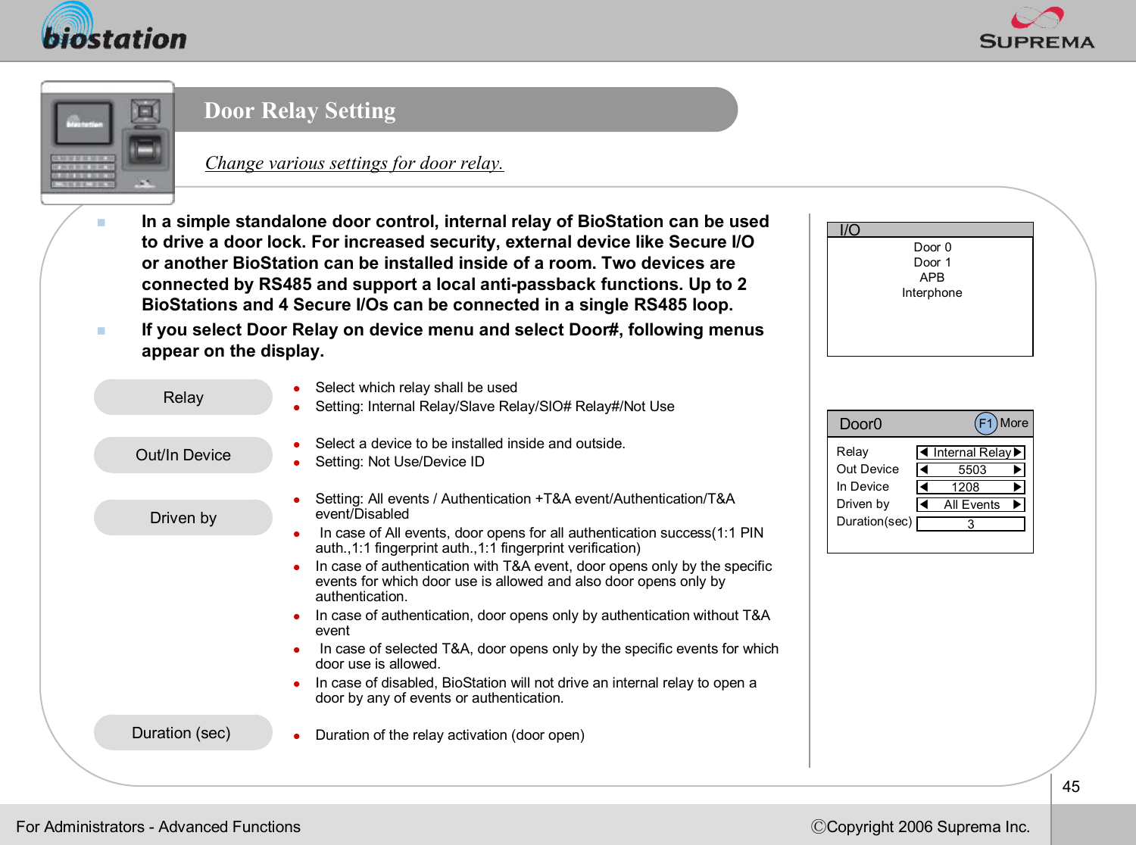This screenshot has height=845, width=1136.
Task: Click the 'Duration(sec)' label in Door0 panel
Action: (874, 521)
